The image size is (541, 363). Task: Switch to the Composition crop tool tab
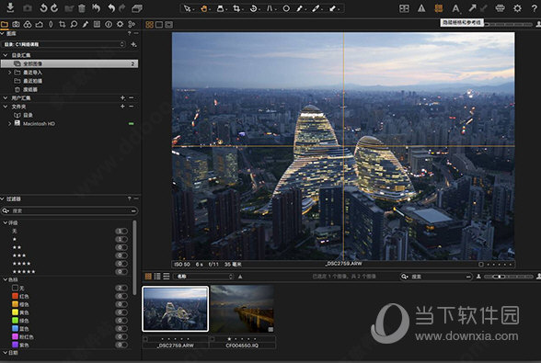coord(63,24)
